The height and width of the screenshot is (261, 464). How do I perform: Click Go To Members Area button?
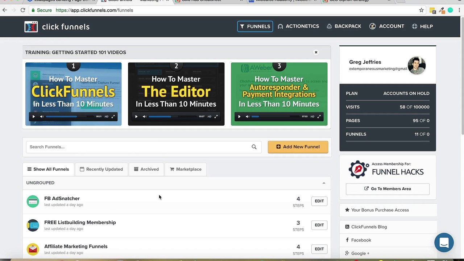[x=388, y=189]
